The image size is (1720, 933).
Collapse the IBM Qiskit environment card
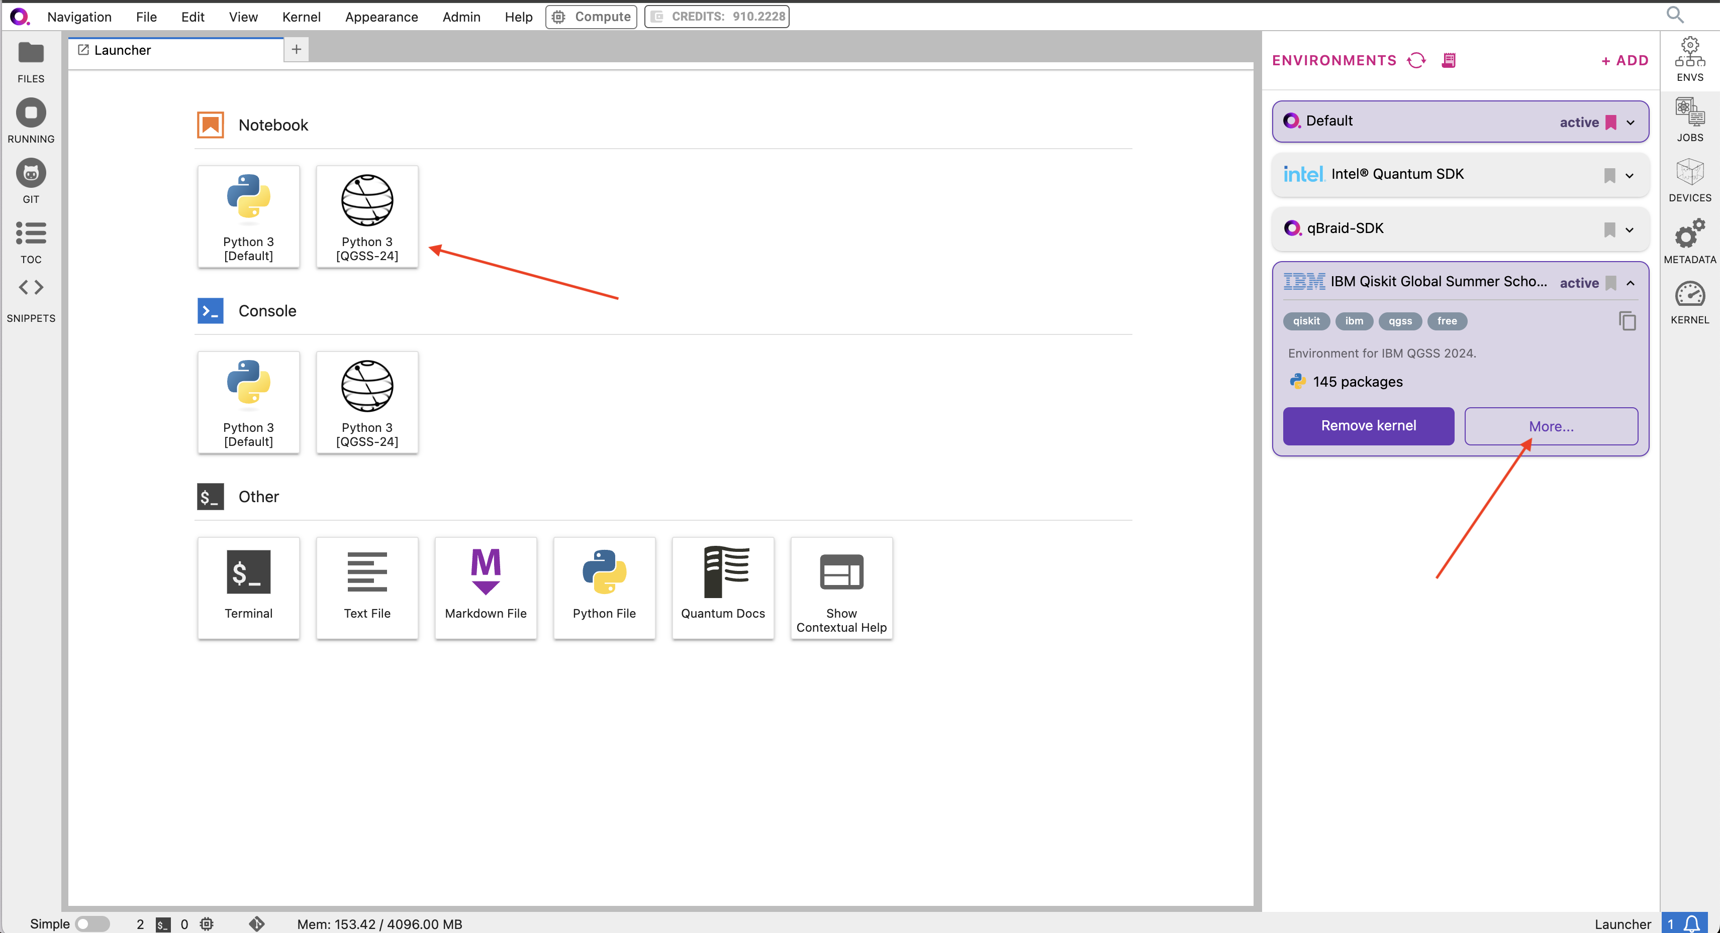[x=1631, y=283]
